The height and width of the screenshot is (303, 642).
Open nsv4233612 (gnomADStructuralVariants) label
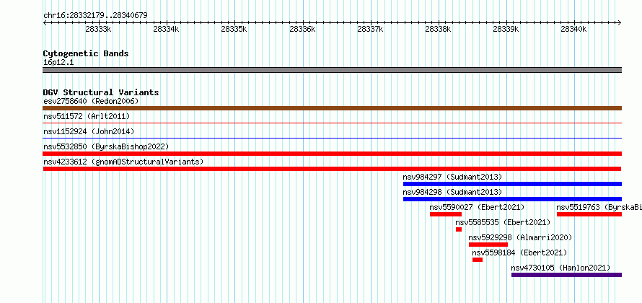(123, 162)
